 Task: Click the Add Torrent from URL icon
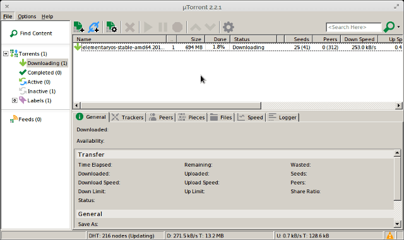(93, 27)
